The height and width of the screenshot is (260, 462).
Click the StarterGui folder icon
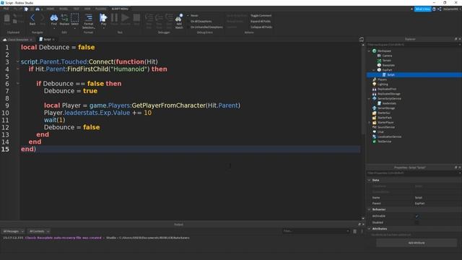point(374,113)
